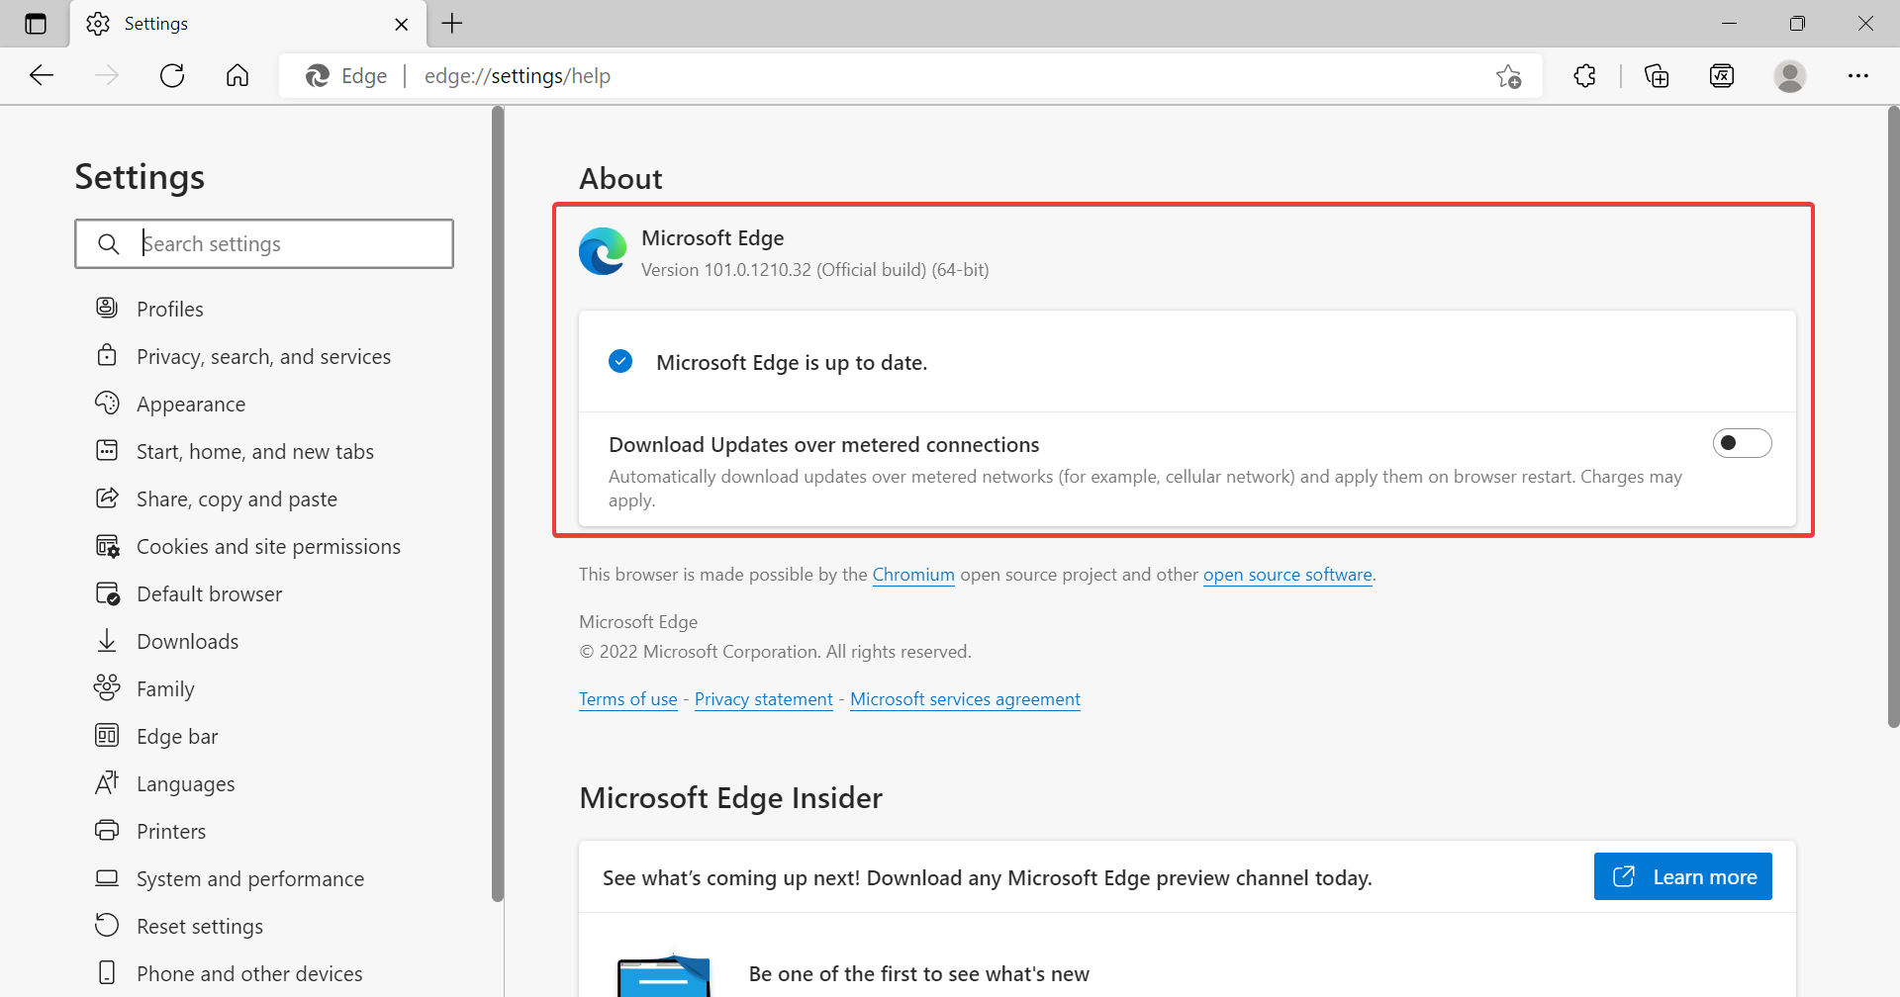The image size is (1900, 997).
Task: Open the Extensions panel from the toolbar
Action: pyautogui.click(x=1584, y=75)
